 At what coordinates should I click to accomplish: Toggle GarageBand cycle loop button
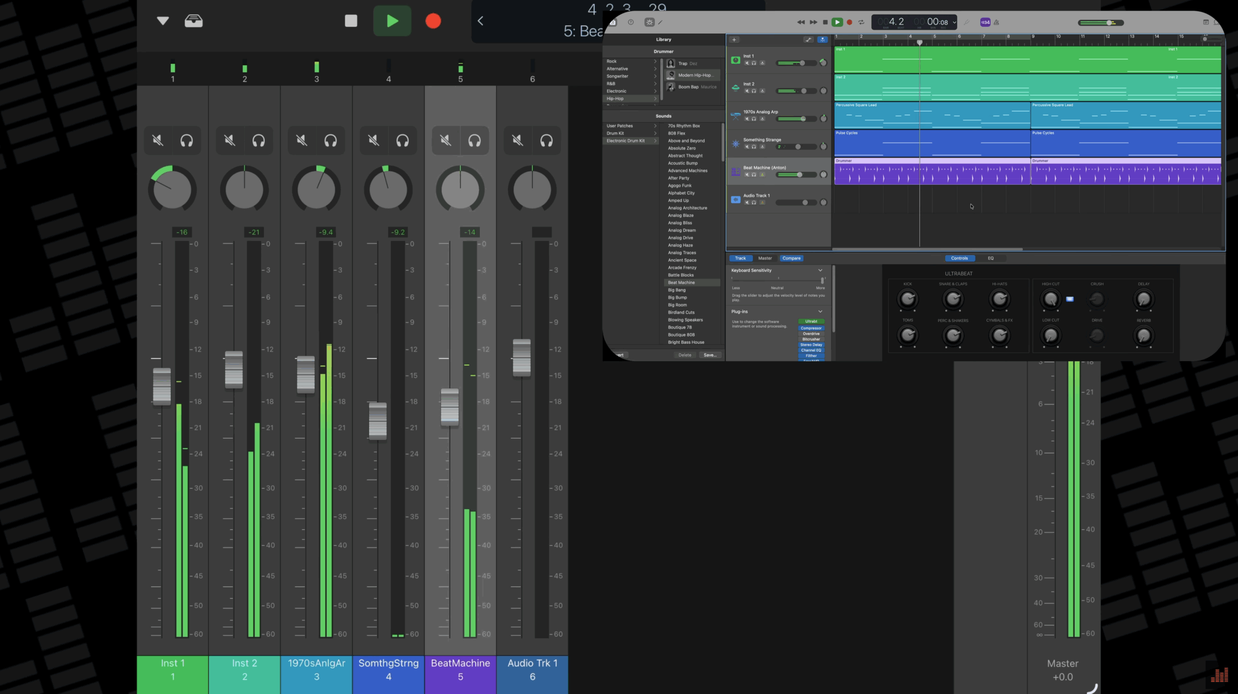click(x=861, y=22)
